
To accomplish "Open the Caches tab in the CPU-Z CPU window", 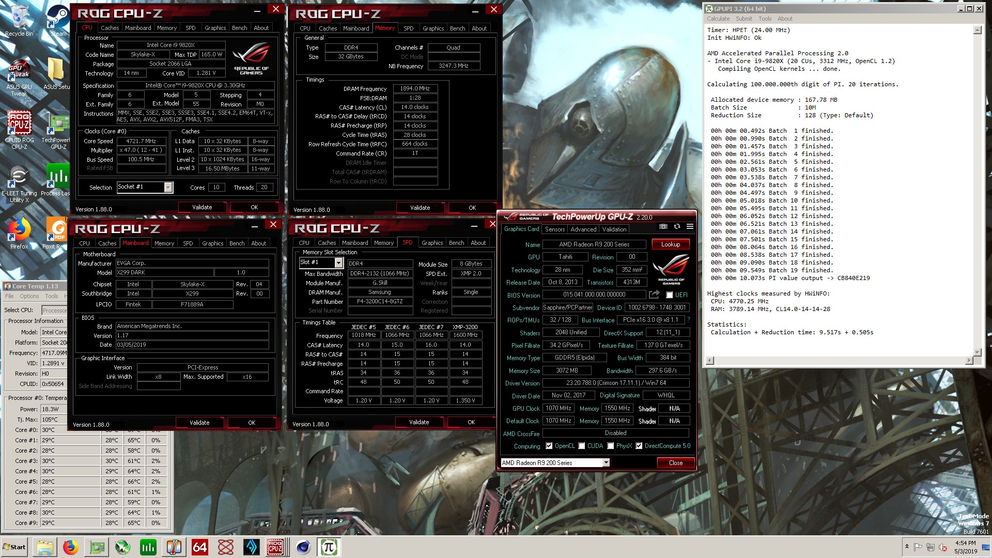I will pyautogui.click(x=110, y=28).
